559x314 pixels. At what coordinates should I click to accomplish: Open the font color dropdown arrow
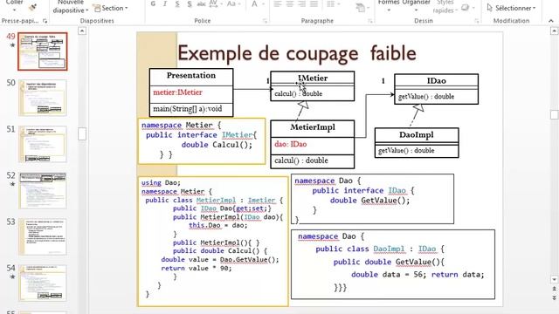click(x=263, y=3)
